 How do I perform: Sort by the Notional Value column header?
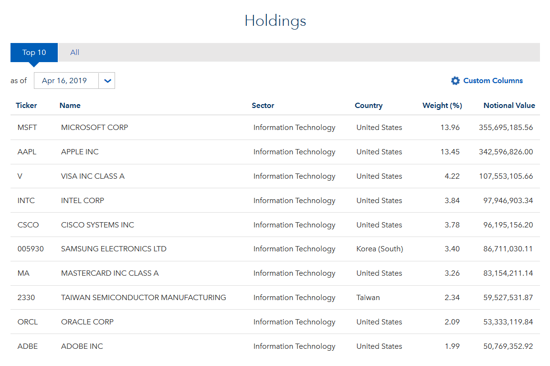509,105
